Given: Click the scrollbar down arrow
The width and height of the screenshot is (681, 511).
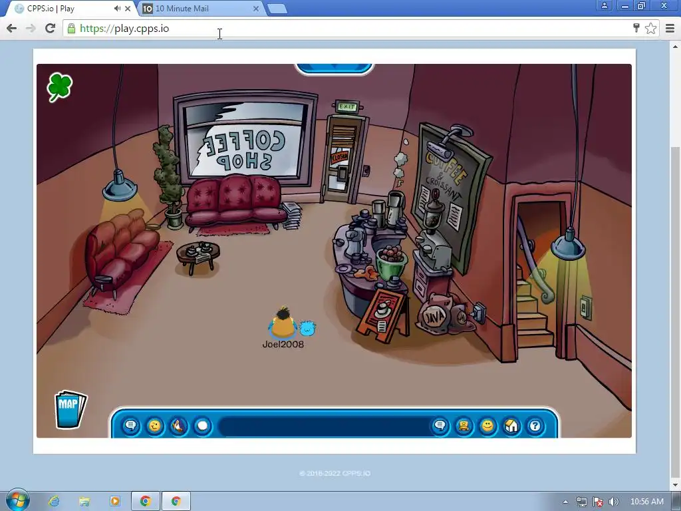Looking at the screenshot, I should pyautogui.click(x=676, y=484).
